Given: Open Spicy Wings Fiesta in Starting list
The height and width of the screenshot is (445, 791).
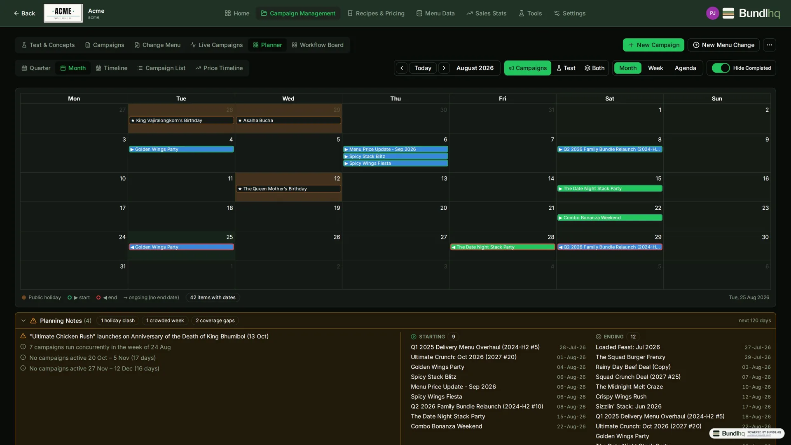Looking at the screenshot, I should point(436,396).
